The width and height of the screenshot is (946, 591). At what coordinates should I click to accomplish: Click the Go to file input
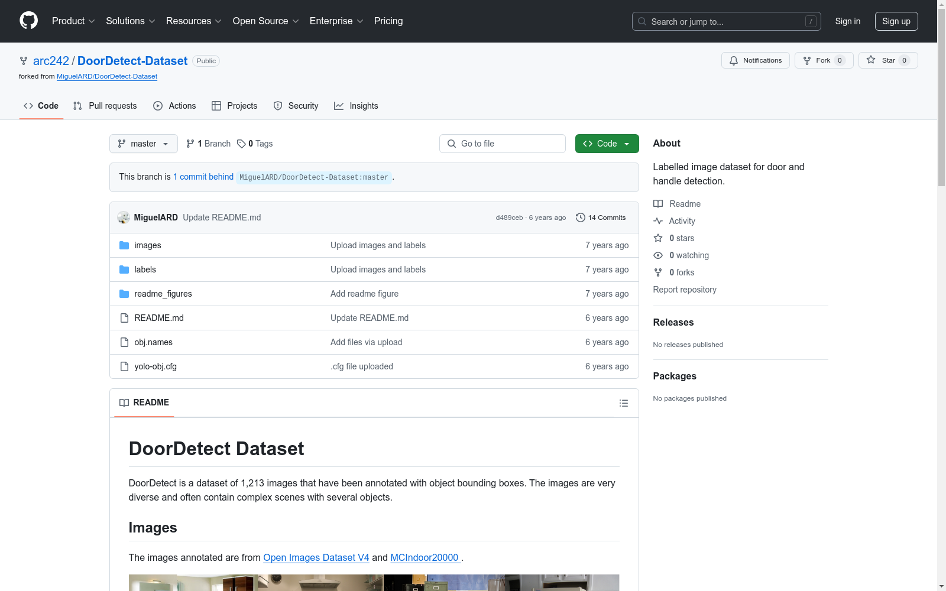(503, 144)
